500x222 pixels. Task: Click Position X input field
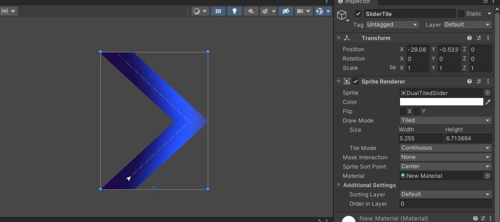tap(417, 49)
